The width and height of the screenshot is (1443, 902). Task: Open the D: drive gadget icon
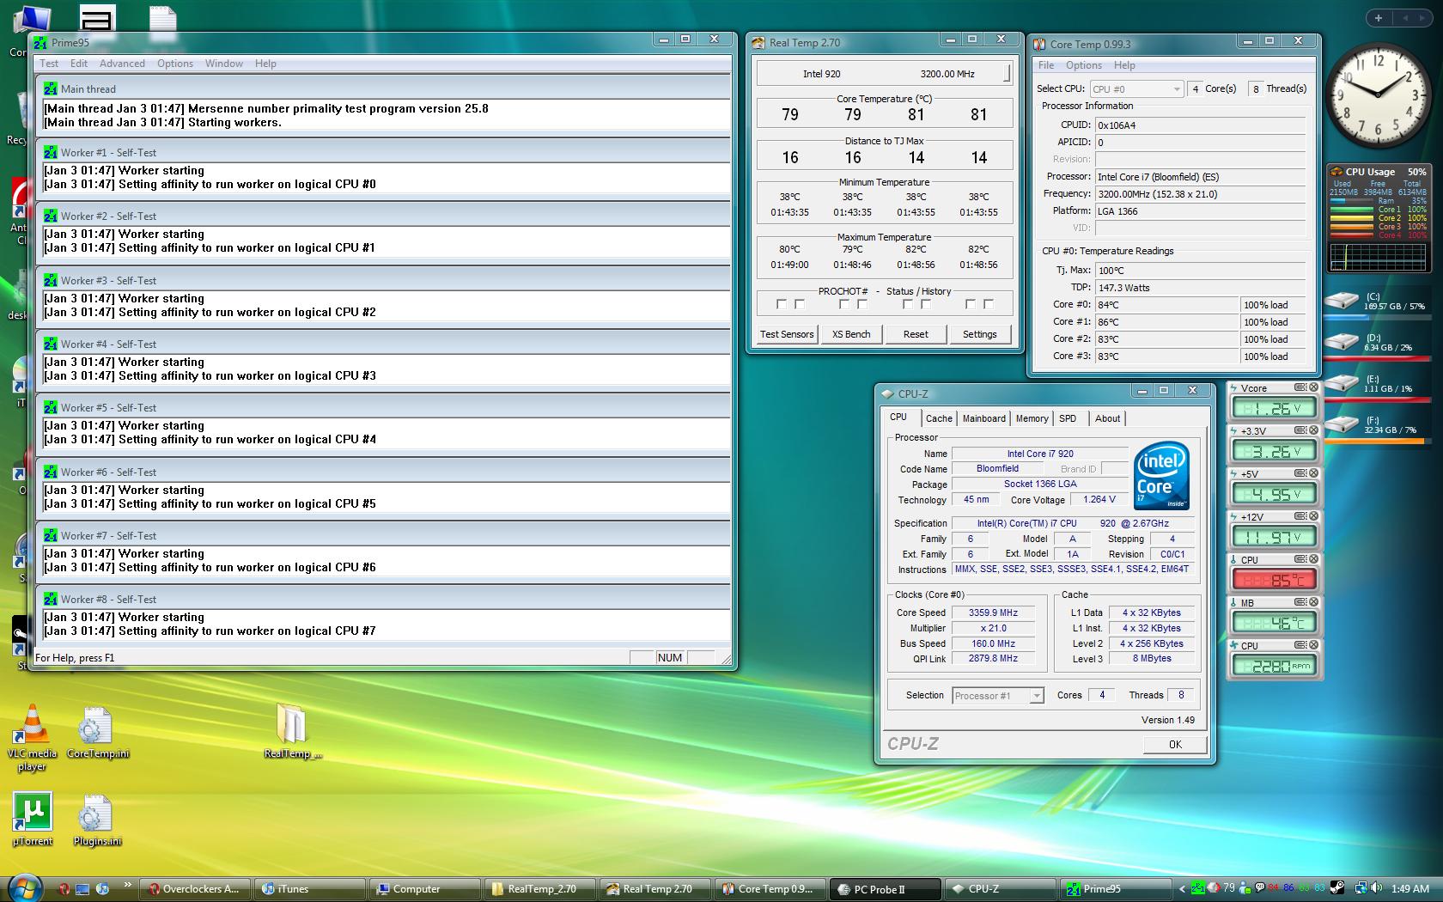(x=1342, y=343)
